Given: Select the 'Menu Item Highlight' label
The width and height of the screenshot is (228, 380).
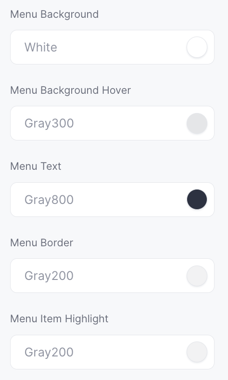Looking at the screenshot, I should pyautogui.click(x=59, y=319).
